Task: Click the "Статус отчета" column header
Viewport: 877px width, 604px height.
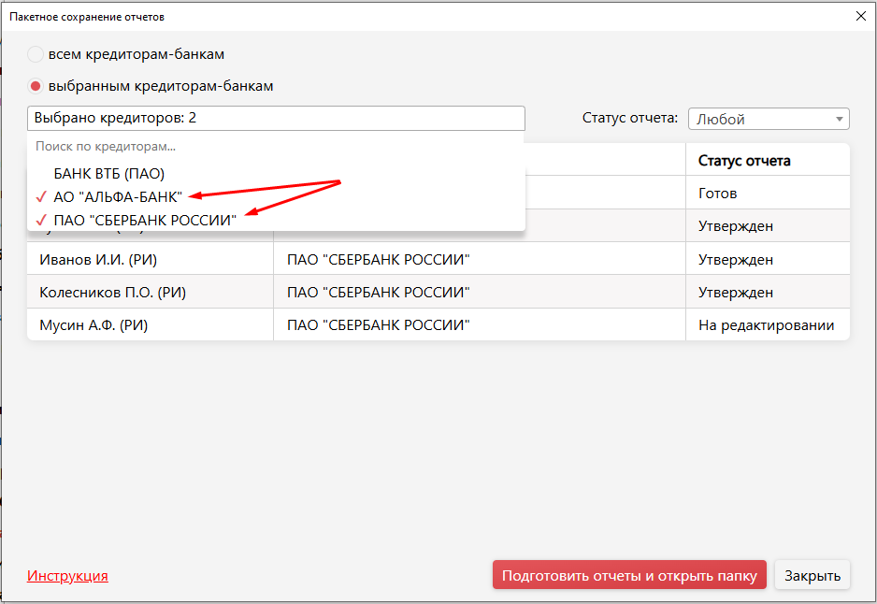Action: point(744,160)
